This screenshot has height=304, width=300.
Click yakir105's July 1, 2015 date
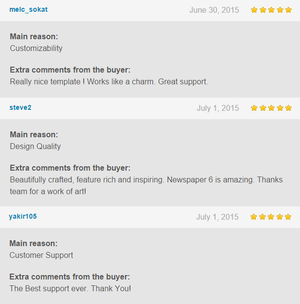click(x=217, y=217)
